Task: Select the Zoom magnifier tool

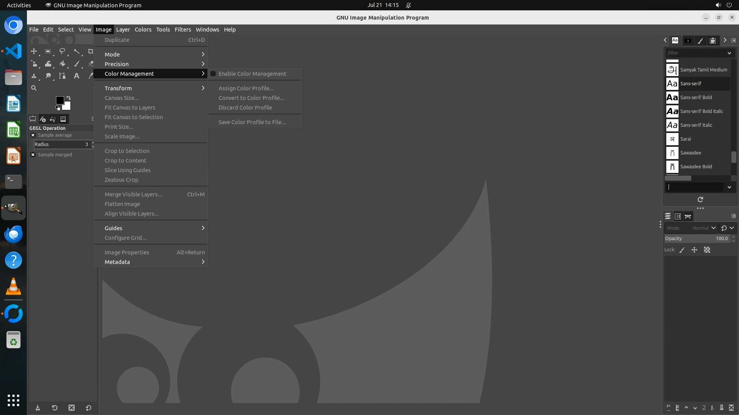Action: pyautogui.click(x=34, y=88)
